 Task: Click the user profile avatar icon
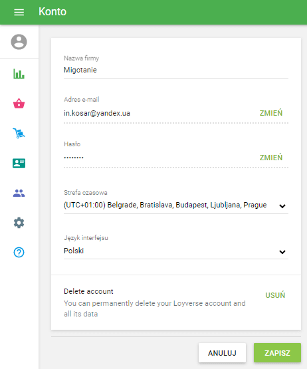19,42
